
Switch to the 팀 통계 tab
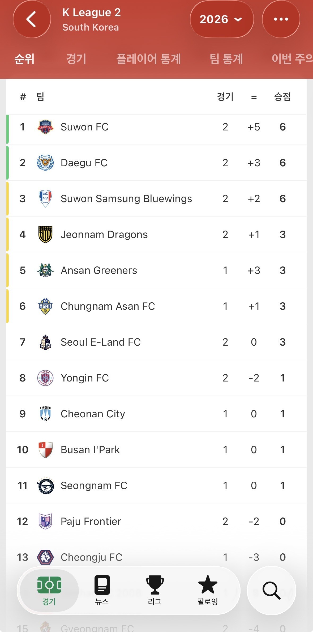pyautogui.click(x=226, y=59)
